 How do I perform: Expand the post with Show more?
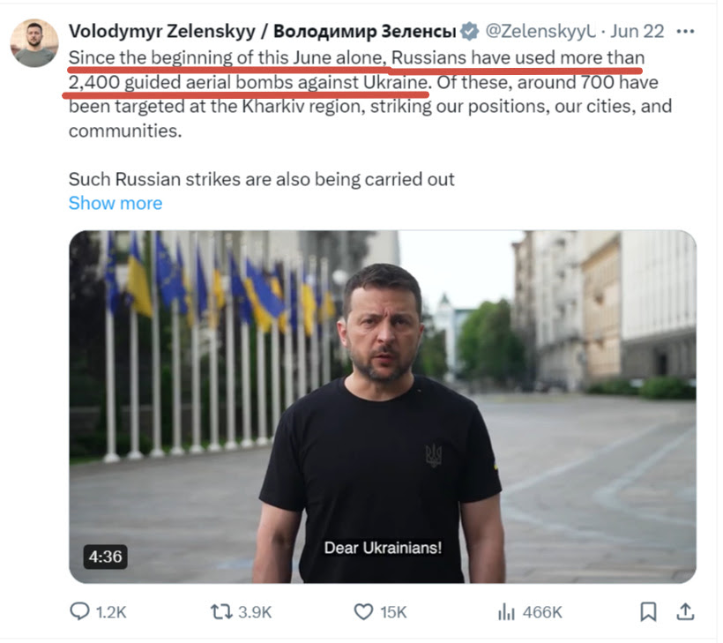pyautogui.click(x=116, y=203)
